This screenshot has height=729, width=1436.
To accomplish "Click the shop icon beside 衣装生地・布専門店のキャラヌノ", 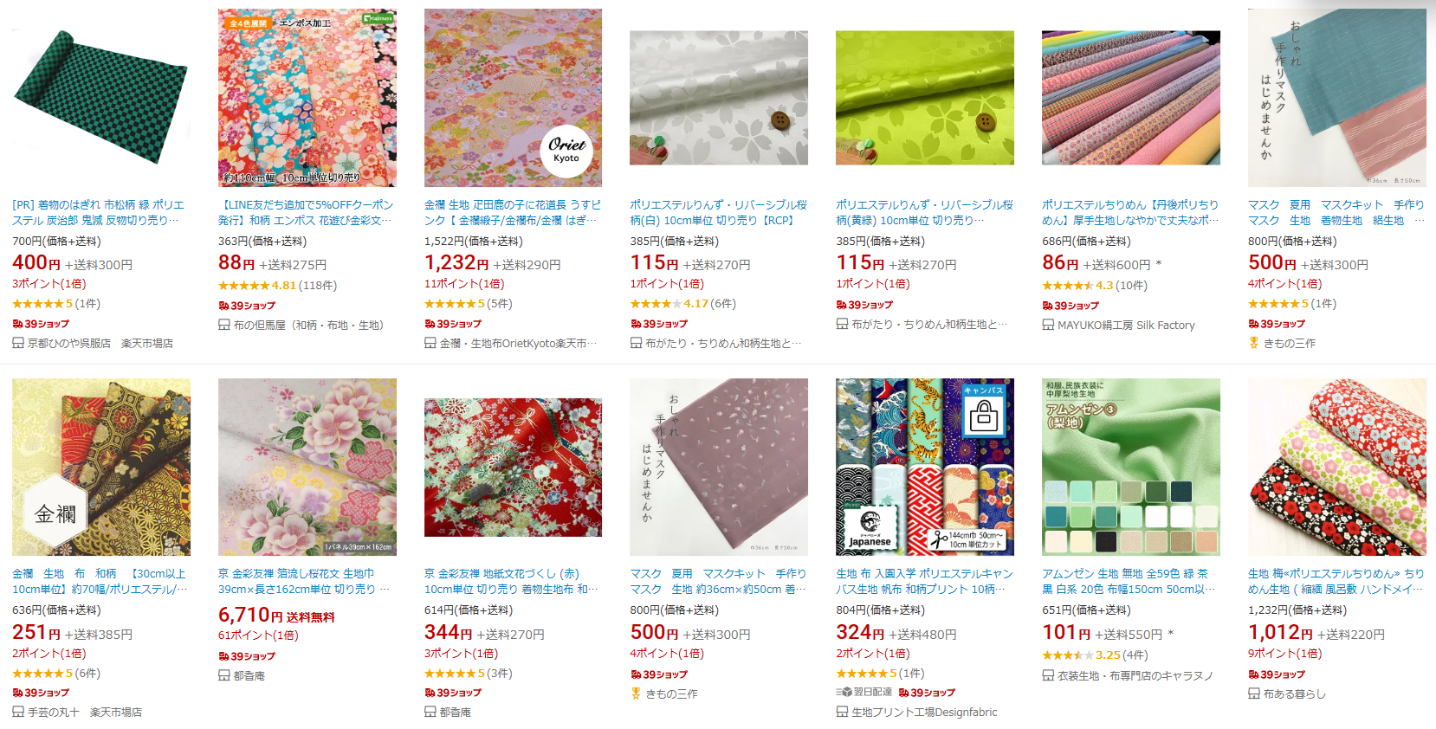I will [x=1048, y=675].
